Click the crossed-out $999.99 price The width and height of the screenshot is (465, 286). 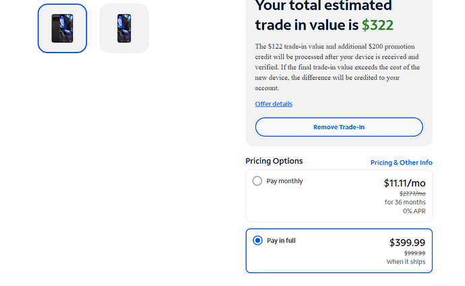[414, 253]
